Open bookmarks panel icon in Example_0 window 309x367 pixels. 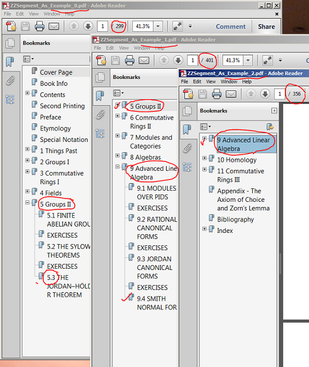[x=10, y=62]
